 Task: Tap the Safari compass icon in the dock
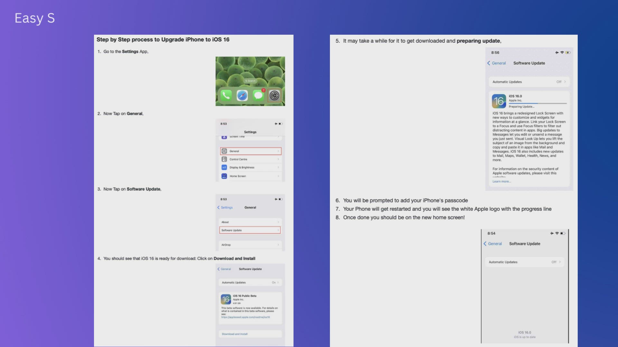coord(242,95)
